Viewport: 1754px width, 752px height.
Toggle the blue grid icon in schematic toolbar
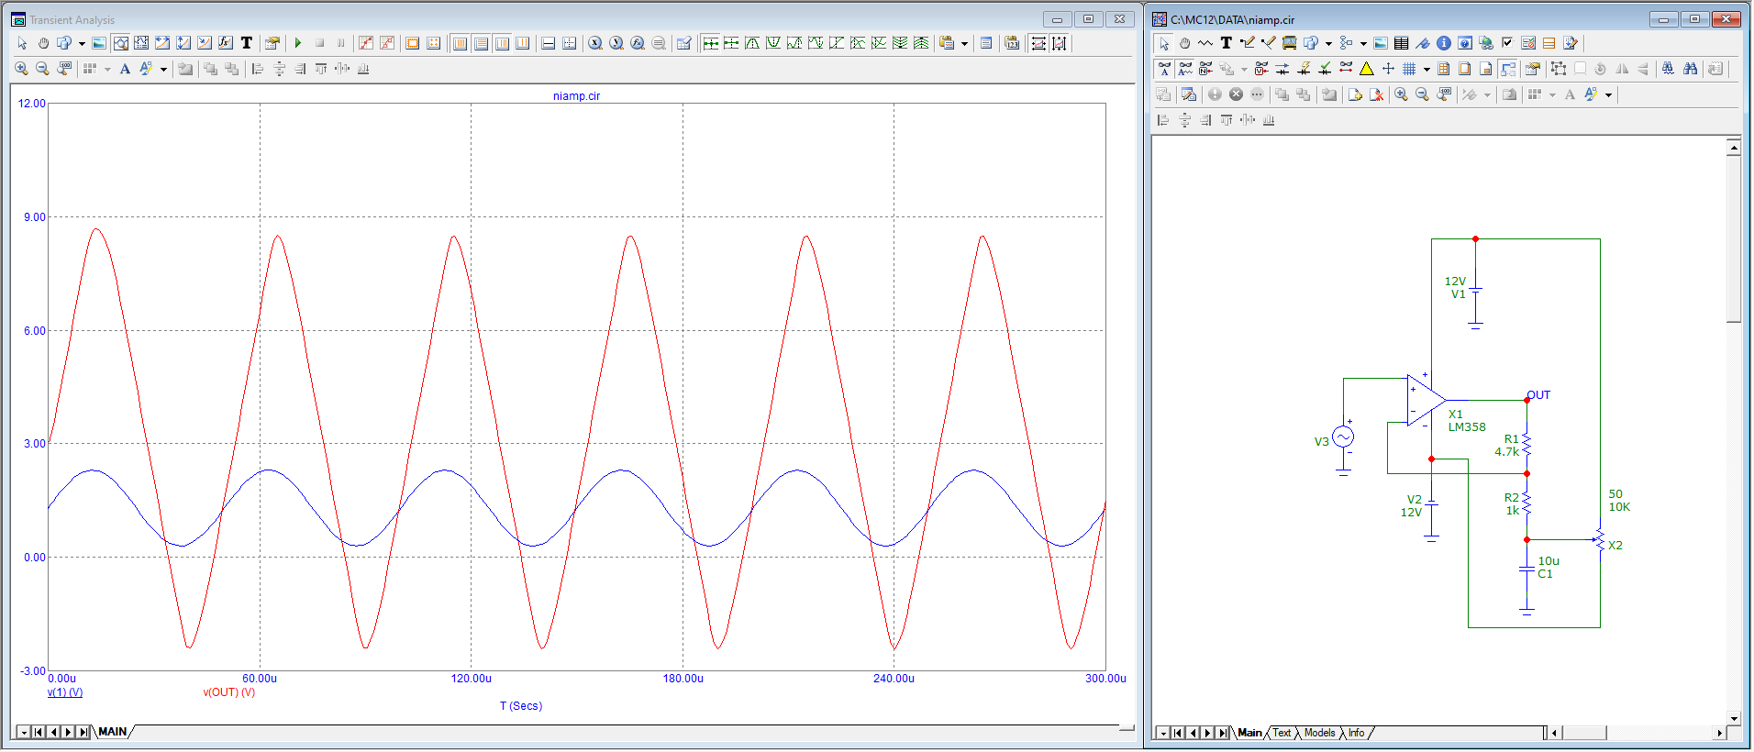click(x=1409, y=69)
